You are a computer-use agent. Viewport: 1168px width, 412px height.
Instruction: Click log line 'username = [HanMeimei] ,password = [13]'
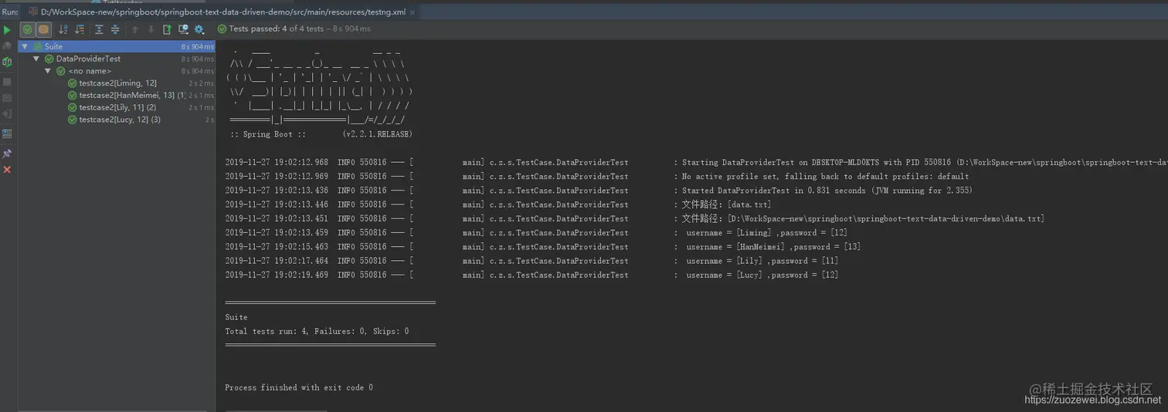[773, 247]
